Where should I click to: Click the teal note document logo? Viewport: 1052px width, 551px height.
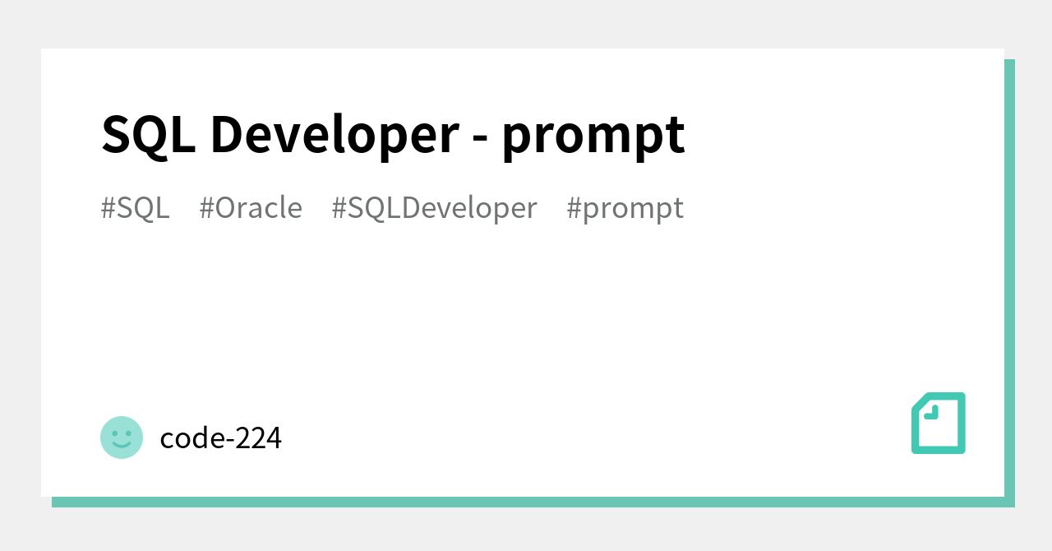coord(939,423)
